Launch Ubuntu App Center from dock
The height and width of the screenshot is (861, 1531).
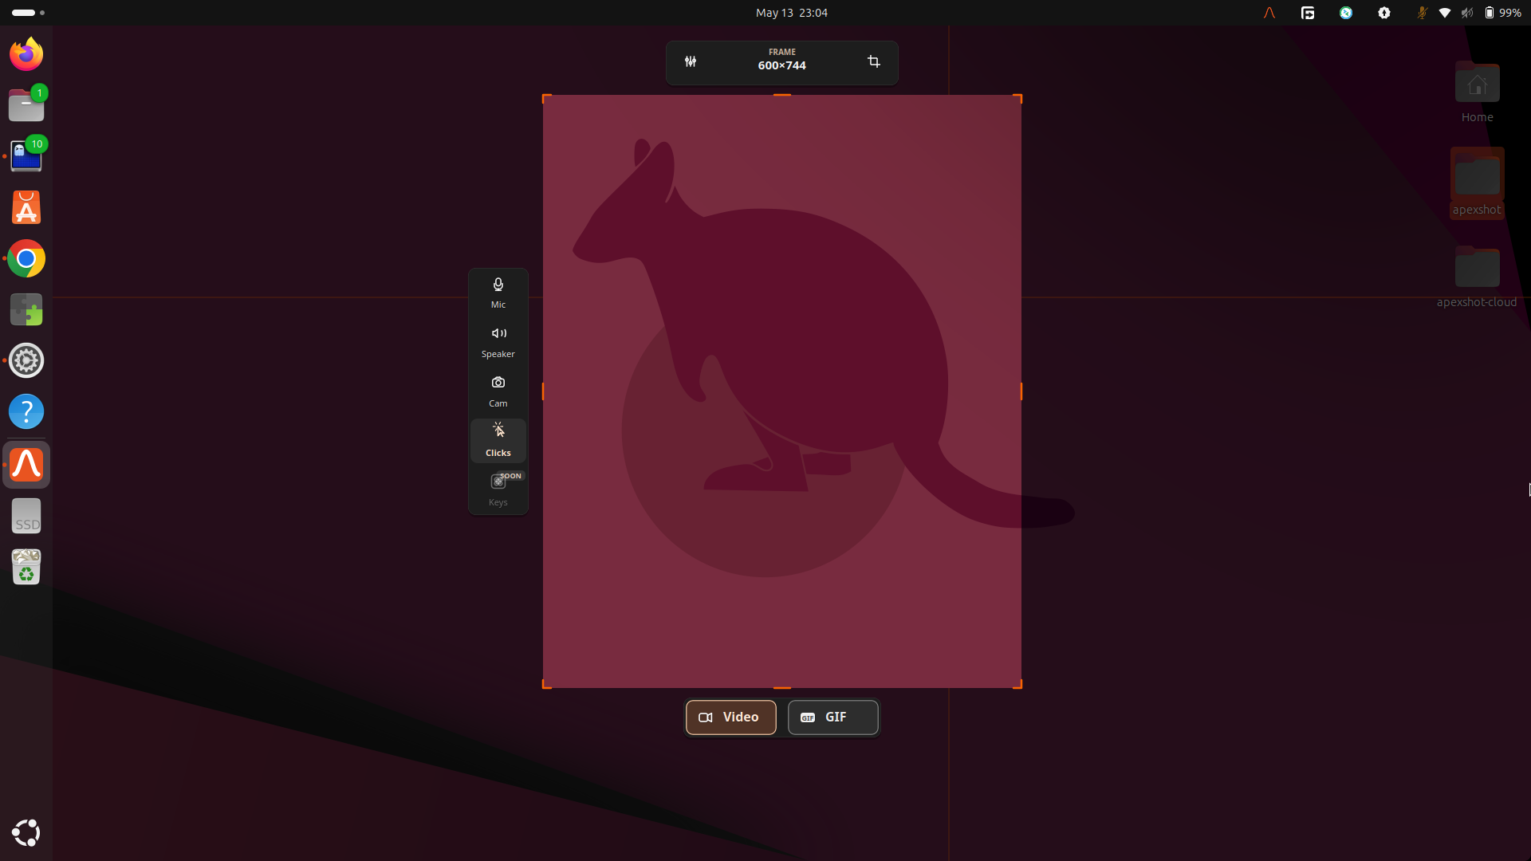click(26, 207)
